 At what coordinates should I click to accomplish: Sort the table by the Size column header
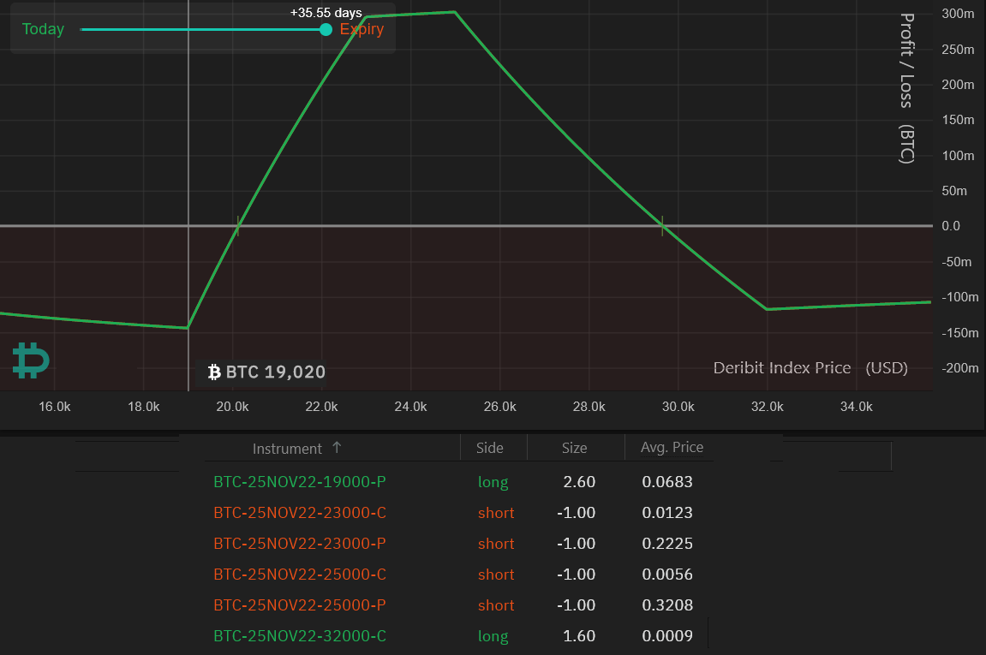tap(574, 448)
